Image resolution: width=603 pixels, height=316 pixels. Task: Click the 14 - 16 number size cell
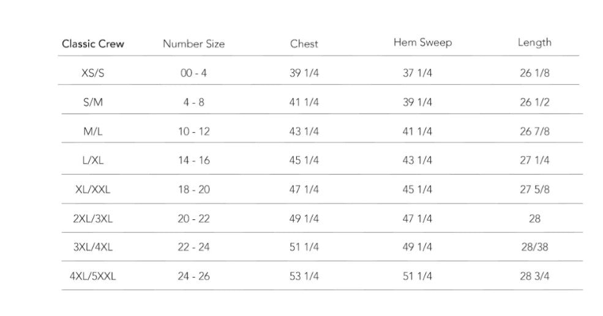click(193, 161)
